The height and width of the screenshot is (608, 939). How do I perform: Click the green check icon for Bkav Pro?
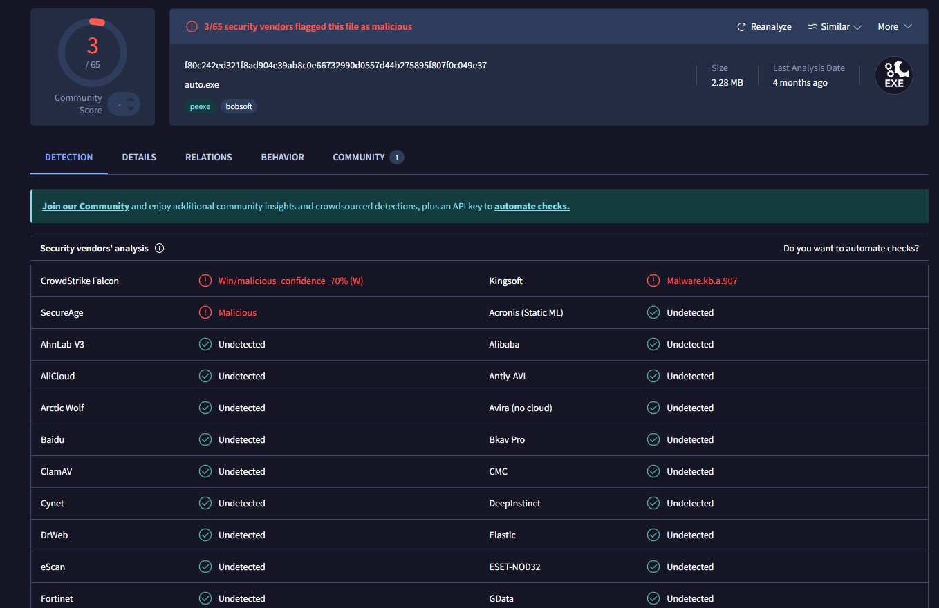[x=653, y=439]
